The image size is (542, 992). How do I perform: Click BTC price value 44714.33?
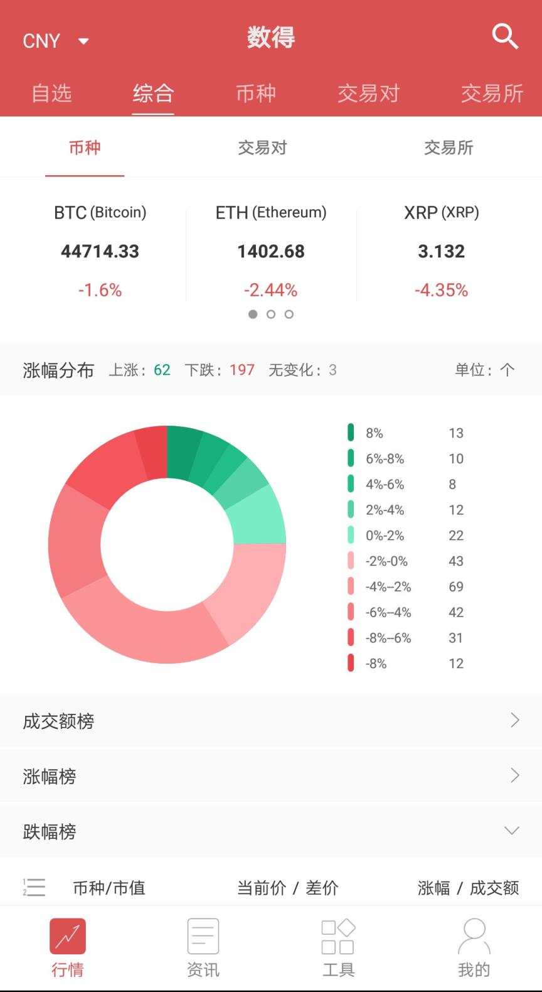coord(100,251)
